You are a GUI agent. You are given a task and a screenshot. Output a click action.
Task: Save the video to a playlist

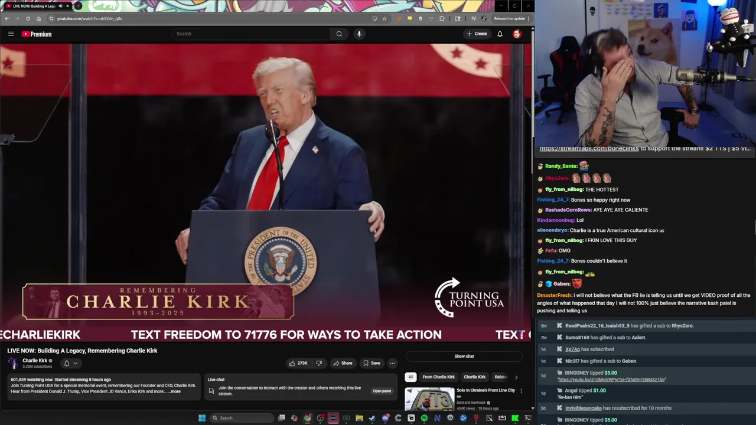pyautogui.click(x=372, y=363)
